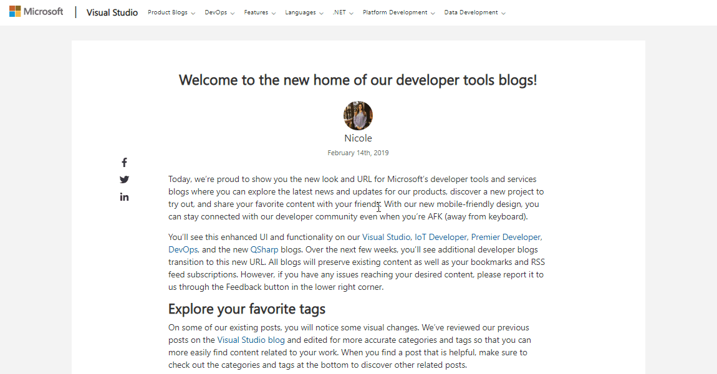
Task: Expand the Product Blogs menu
Action: pyautogui.click(x=171, y=13)
